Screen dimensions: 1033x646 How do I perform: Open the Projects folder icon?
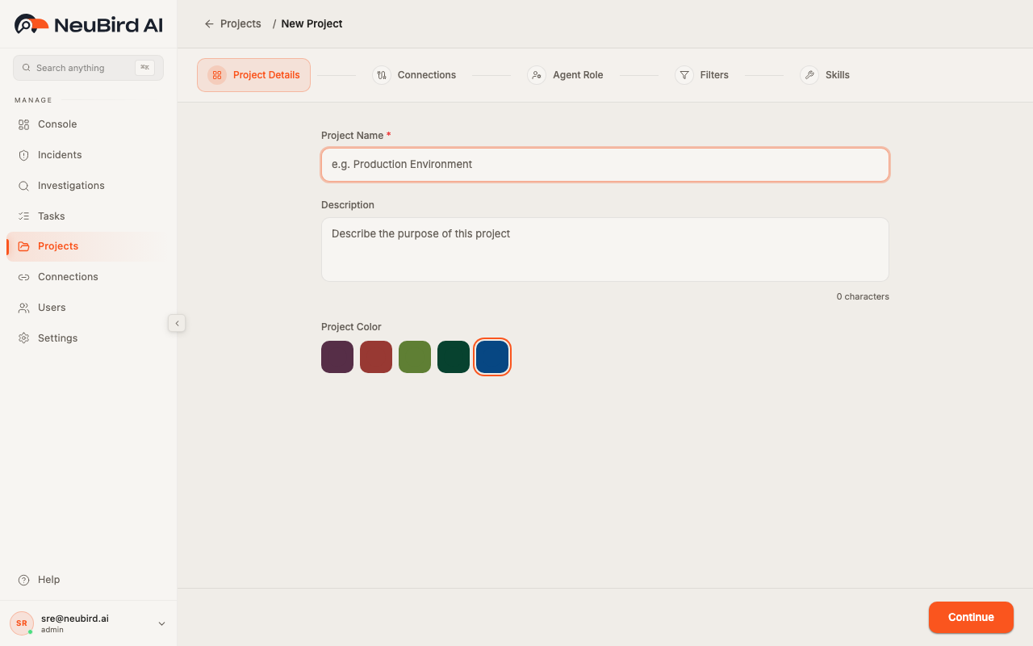coord(23,245)
